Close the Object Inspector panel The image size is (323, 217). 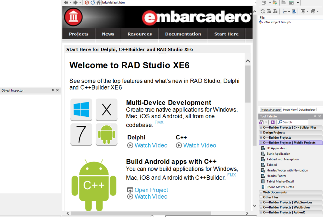point(57,90)
